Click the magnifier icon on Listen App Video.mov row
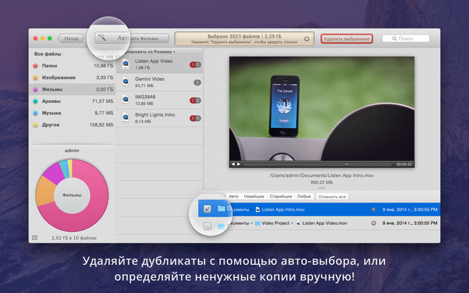The image size is (469, 293). 373,223
